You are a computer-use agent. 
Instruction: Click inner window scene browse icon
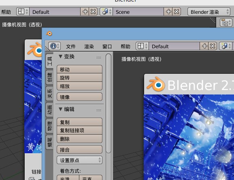click(x=225, y=46)
